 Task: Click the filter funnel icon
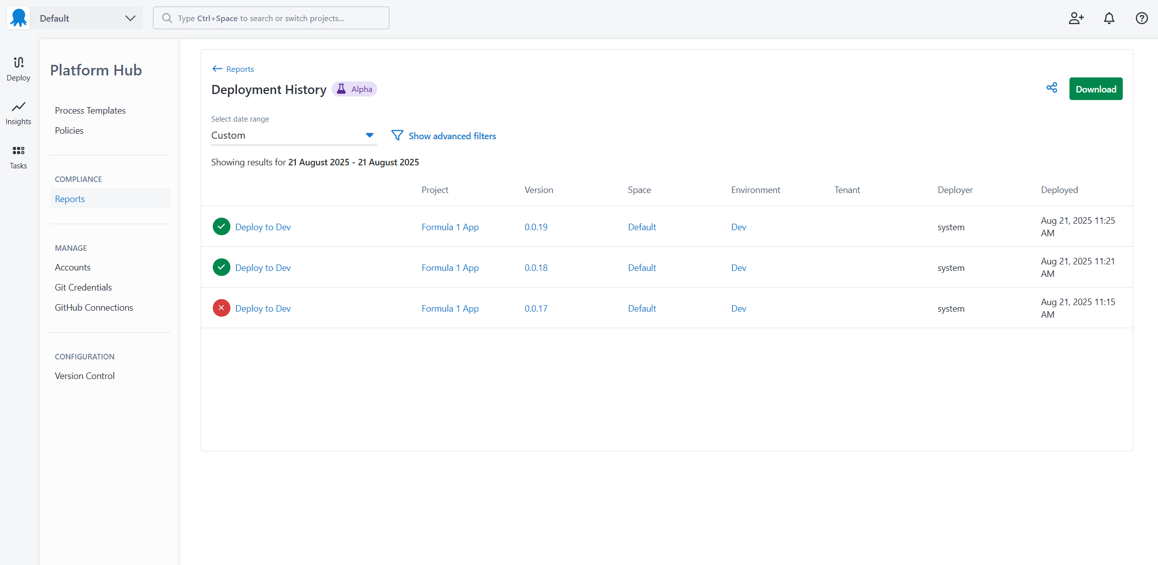(397, 136)
